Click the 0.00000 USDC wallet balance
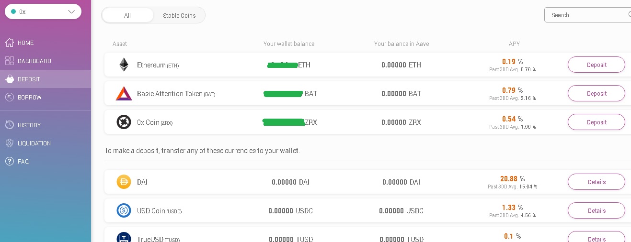The height and width of the screenshot is (242, 631). (290, 210)
